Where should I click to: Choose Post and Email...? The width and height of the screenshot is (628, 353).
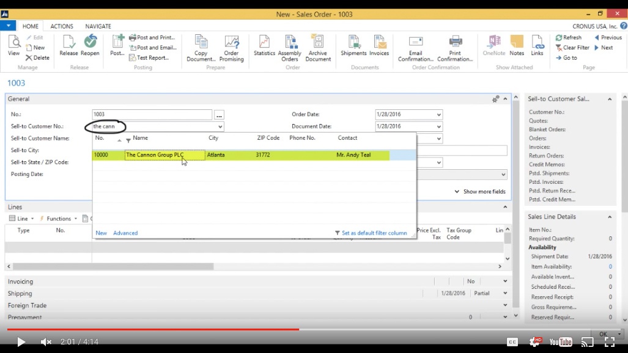click(153, 48)
